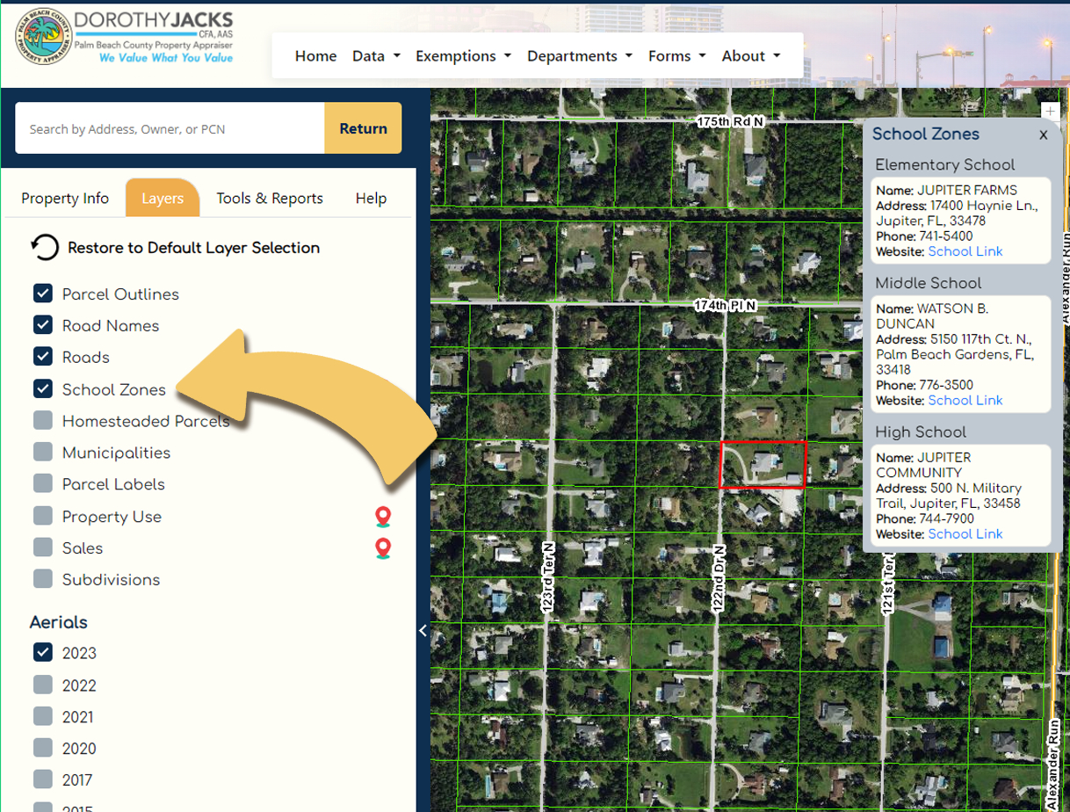Screen dimensions: 1070x812
Task: Click the red map pin beside Sales
Action: tap(383, 547)
